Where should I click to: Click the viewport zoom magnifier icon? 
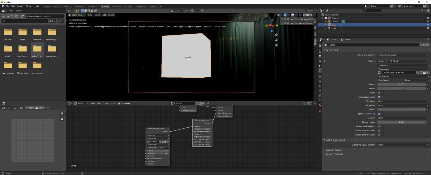coord(276,35)
